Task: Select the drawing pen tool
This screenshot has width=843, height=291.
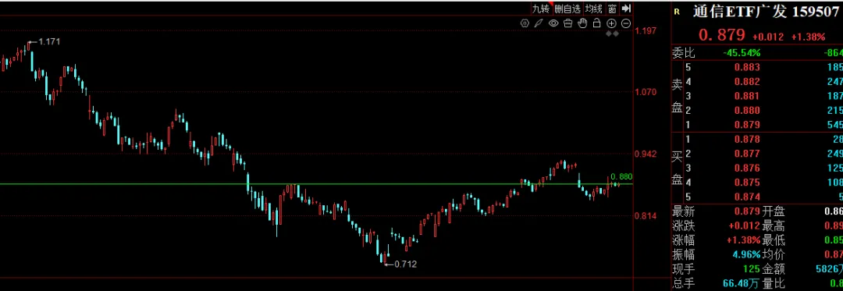Action: tap(539, 23)
